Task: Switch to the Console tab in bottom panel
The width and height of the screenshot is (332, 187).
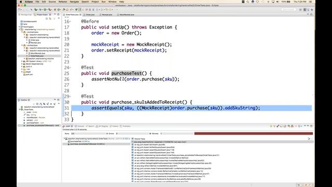Action: point(79,126)
